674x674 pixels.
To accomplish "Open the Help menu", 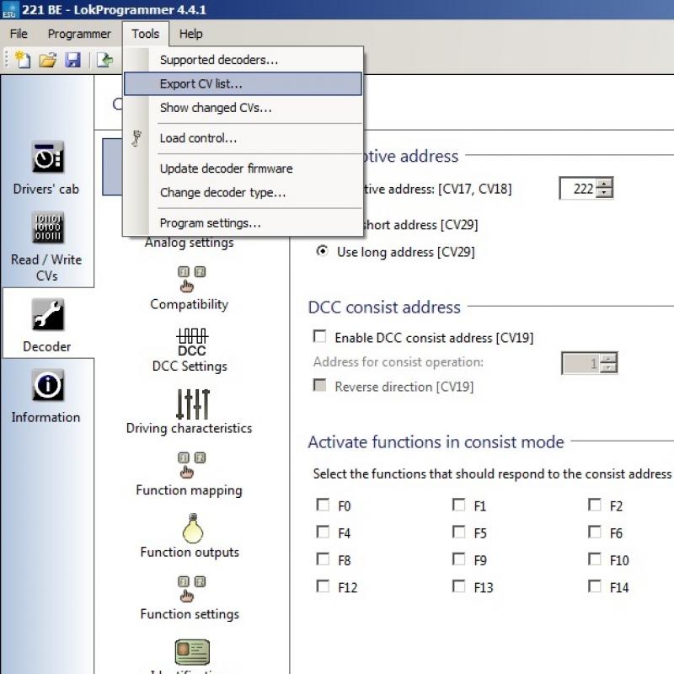I will 191,34.
